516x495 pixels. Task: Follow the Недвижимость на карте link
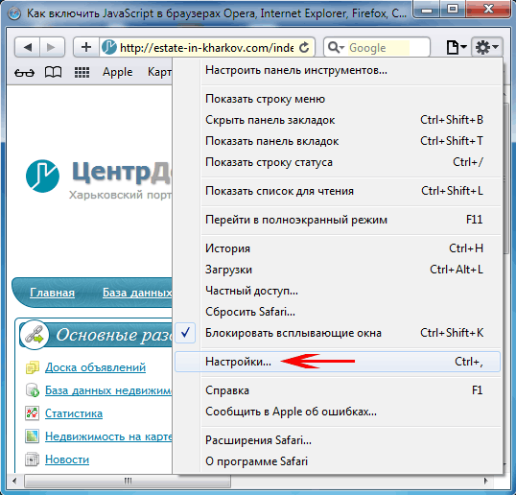pos(108,436)
